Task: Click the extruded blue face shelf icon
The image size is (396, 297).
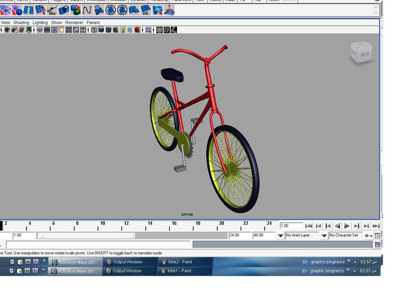Action: click(63, 10)
